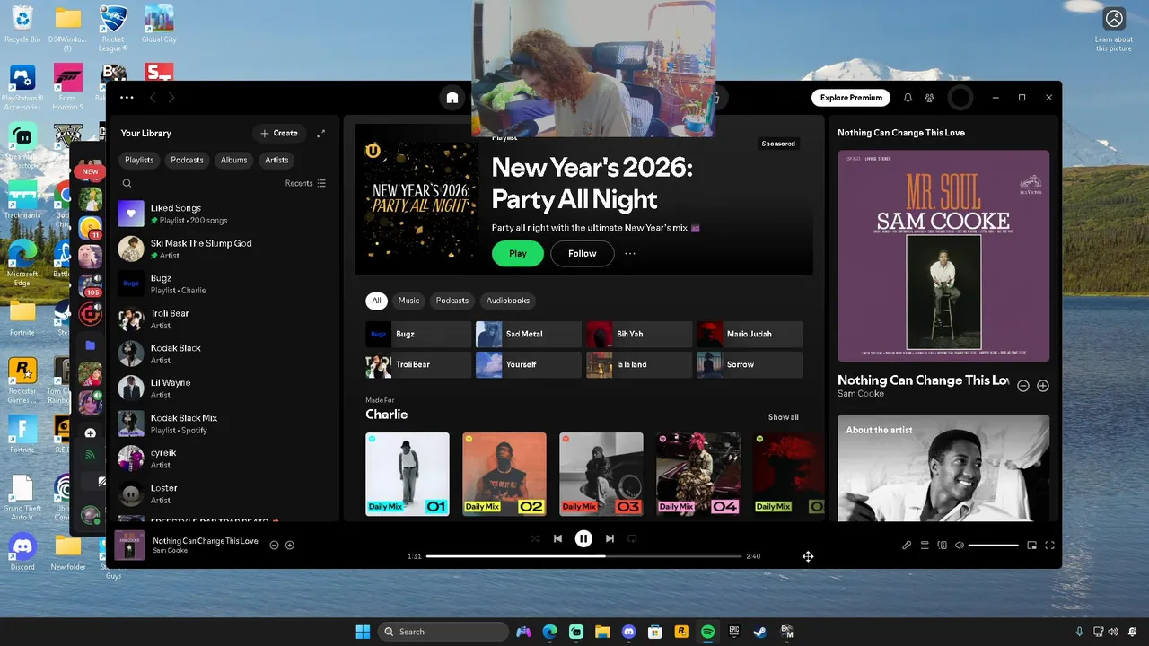Search within Your Library
Viewport: 1149px width, 646px height.
point(127,183)
